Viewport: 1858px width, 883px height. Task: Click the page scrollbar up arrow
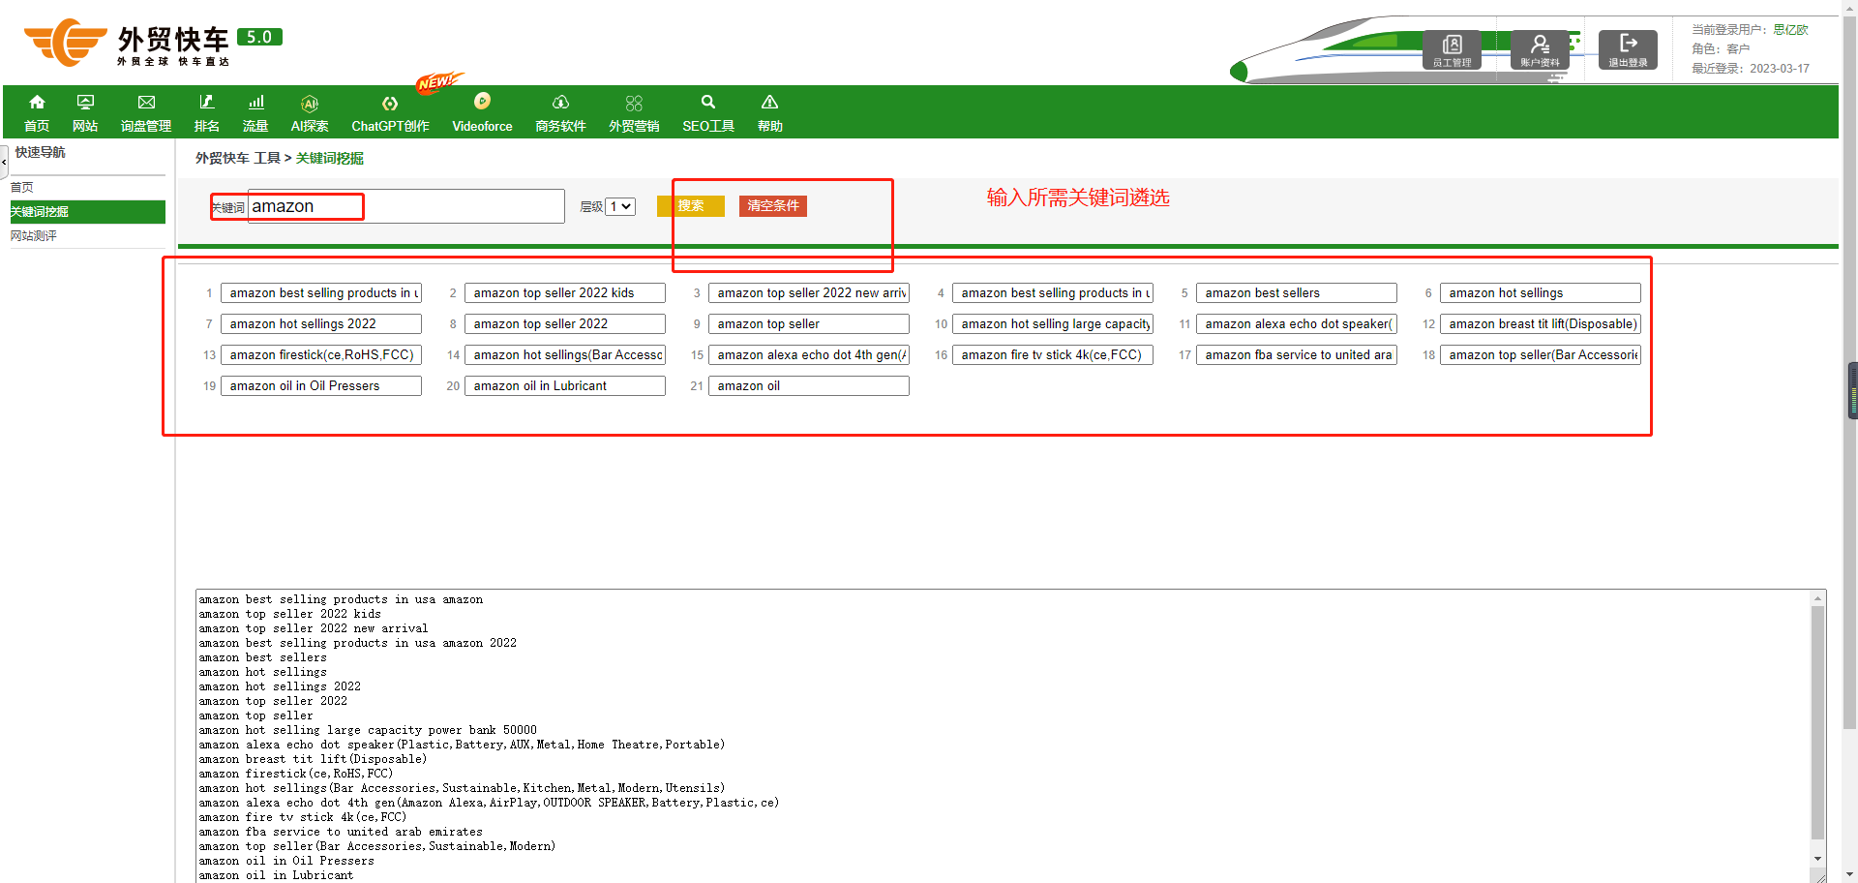1850,8
